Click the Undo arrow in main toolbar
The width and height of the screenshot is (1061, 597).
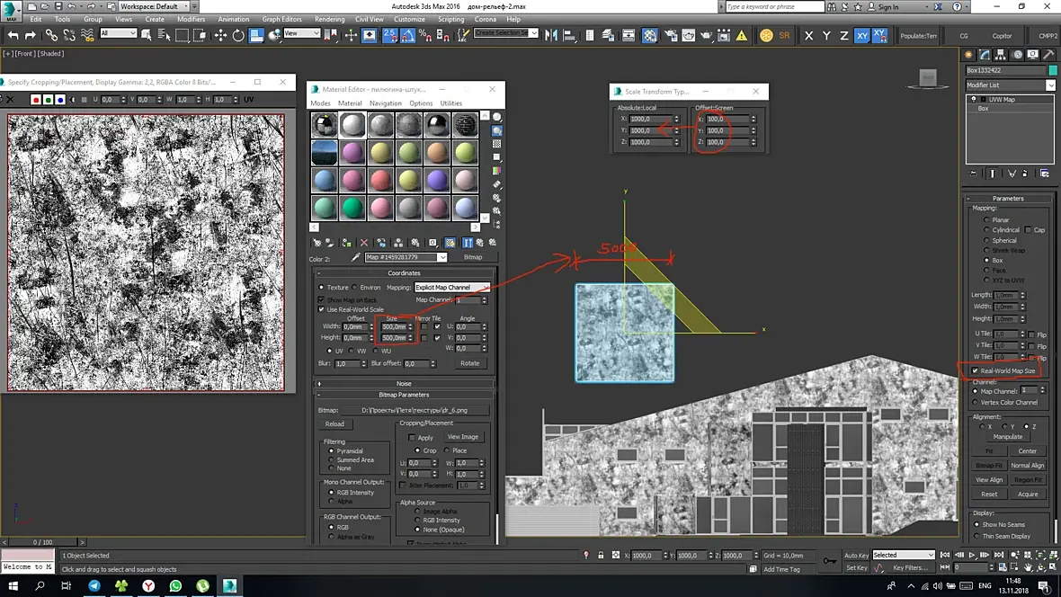coord(13,35)
